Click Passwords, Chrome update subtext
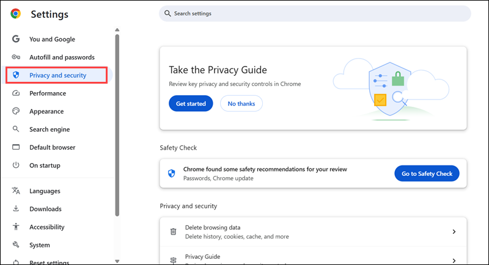The image size is (489, 265). pyautogui.click(x=218, y=178)
